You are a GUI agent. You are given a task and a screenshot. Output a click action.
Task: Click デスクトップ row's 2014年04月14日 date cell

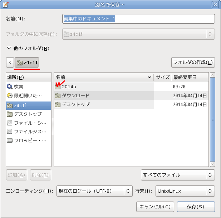point(190,104)
